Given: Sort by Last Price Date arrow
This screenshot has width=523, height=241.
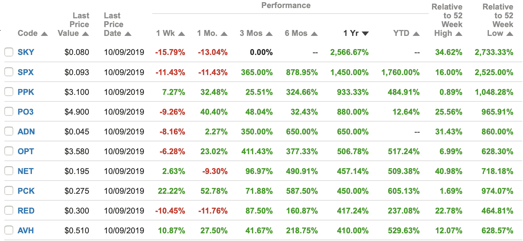Looking at the screenshot, I should click(128, 34).
